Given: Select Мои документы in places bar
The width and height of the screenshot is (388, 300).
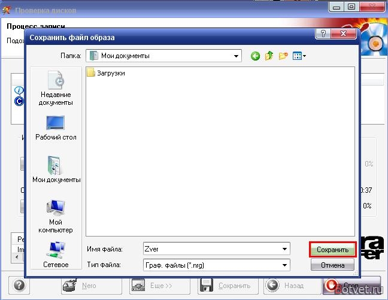Looking at the screenshot, I should (x=56, y=169).
